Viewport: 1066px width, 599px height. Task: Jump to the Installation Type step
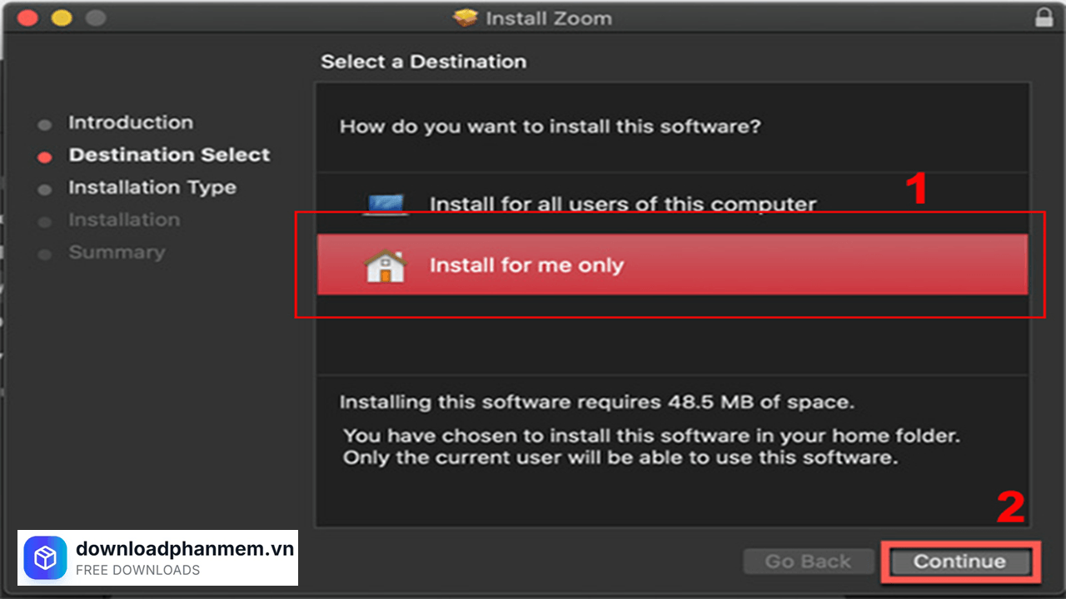click(152, 188)
